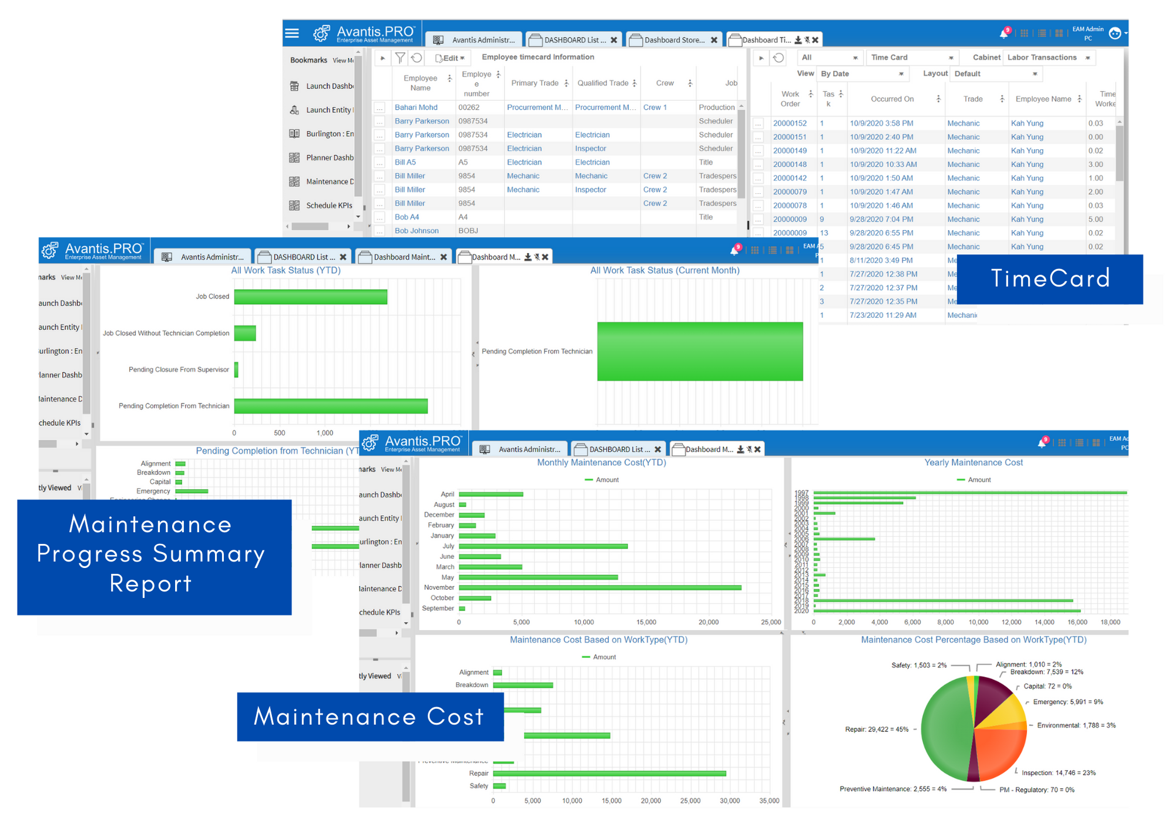Image resolution: width=1175 pixels, height=827 pixels.
Task: Open work order 20000152 link
Action: (x=790, y=123)
